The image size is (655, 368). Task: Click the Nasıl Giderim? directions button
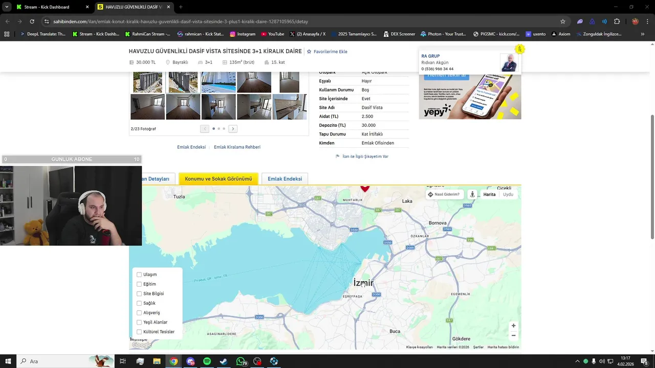point(444,194)
